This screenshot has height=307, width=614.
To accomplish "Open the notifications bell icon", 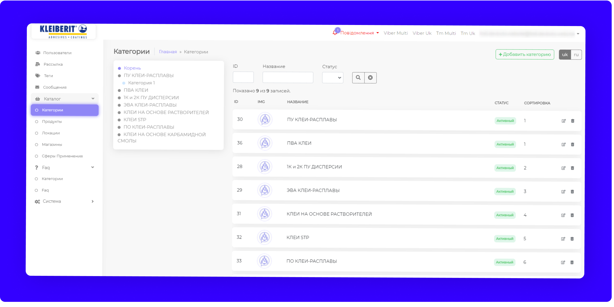I will 335,33.
